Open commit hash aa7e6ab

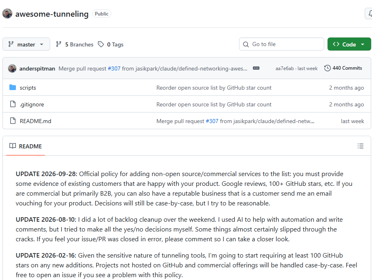pos(285,68)
